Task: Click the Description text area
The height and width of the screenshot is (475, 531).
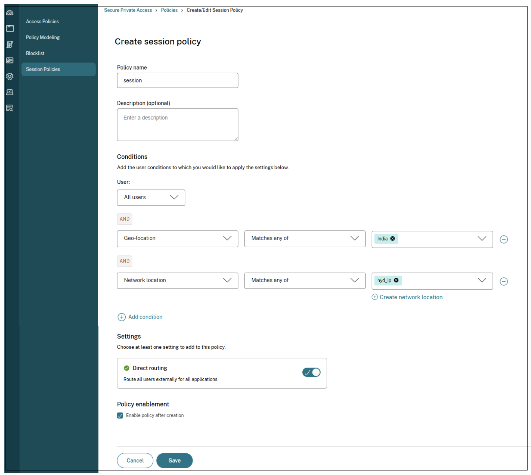Action: (177, 125)
